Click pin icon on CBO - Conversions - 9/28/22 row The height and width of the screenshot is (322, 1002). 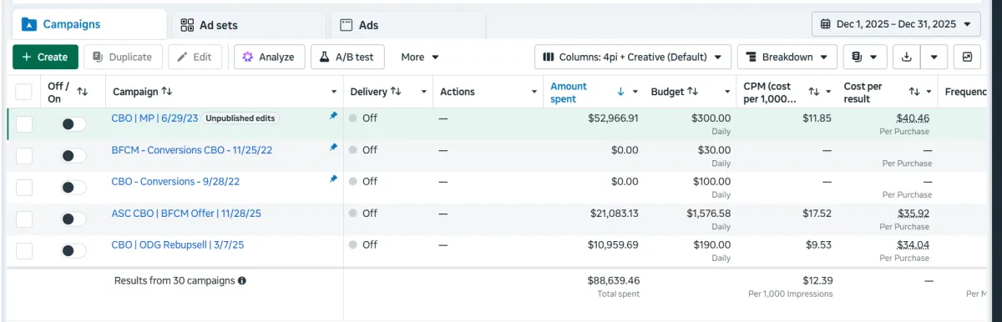tap(333, 179)
